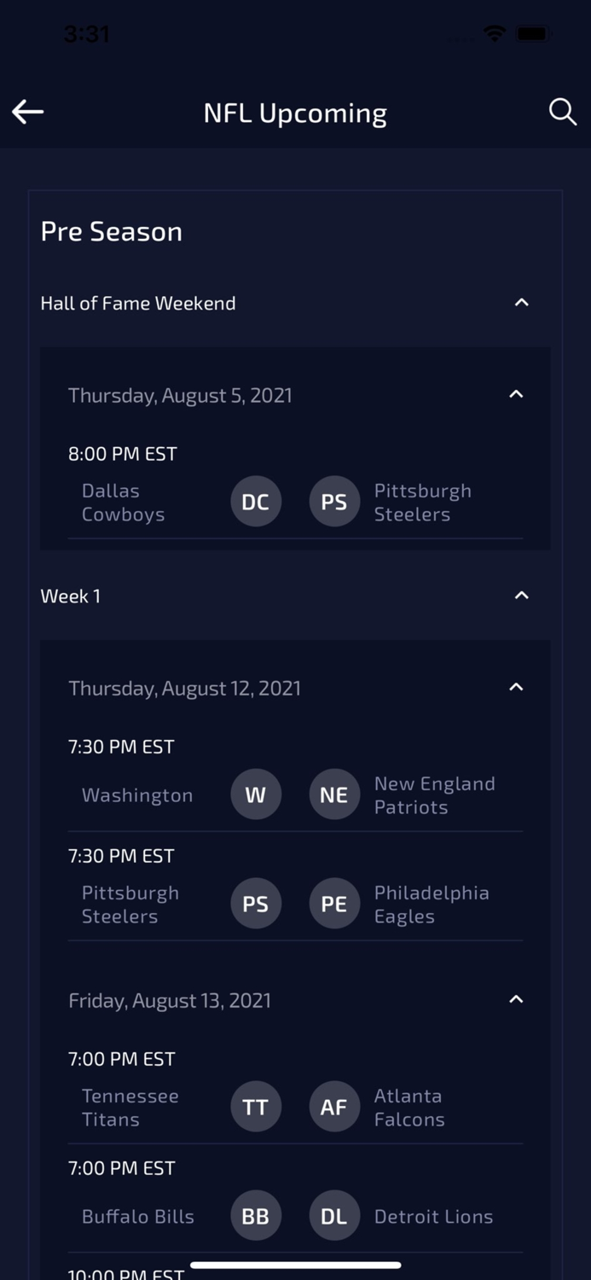
Task: Tap the BB team badge
Action: (256, 1216)
